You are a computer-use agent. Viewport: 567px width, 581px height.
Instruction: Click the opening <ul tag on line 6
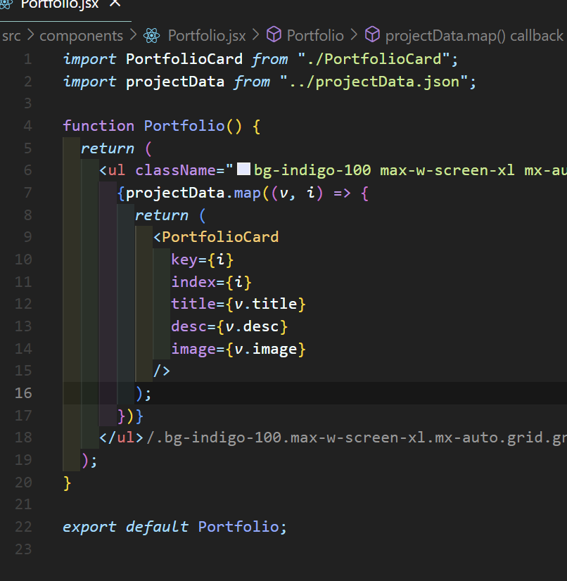(113, 170)
